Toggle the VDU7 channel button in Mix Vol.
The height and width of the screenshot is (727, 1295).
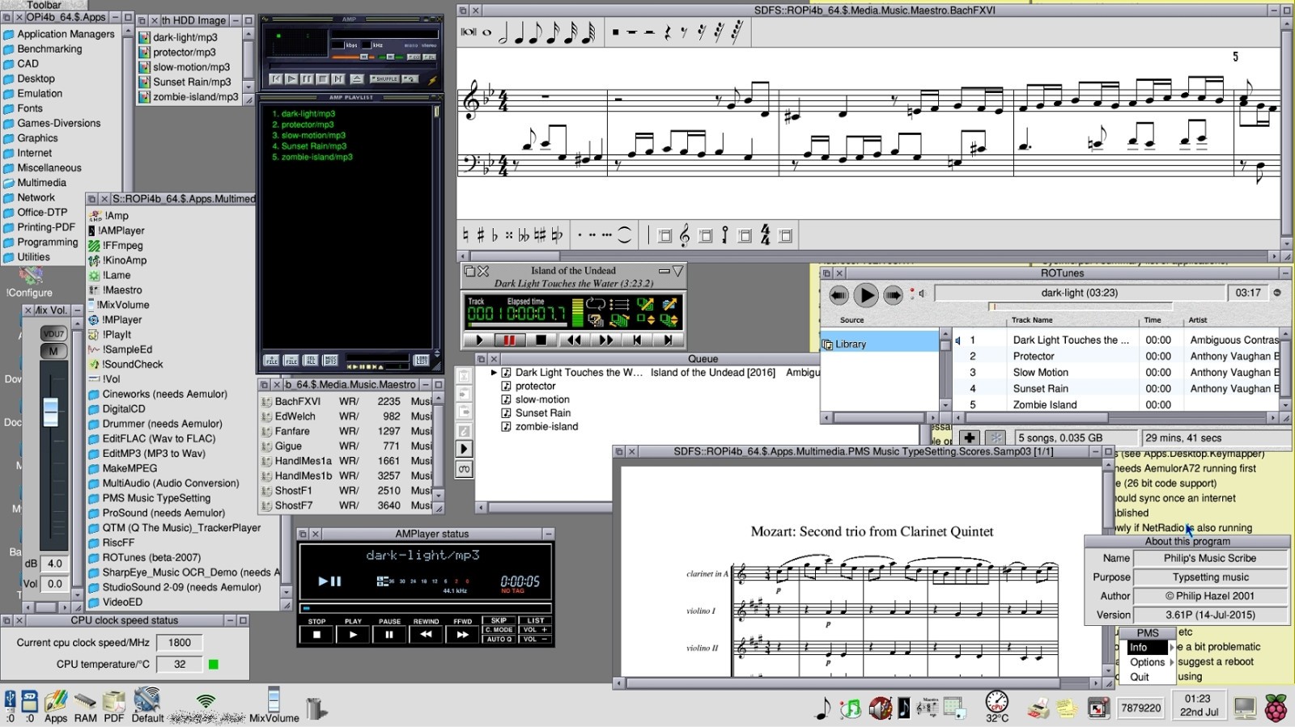tap(53, 333)
